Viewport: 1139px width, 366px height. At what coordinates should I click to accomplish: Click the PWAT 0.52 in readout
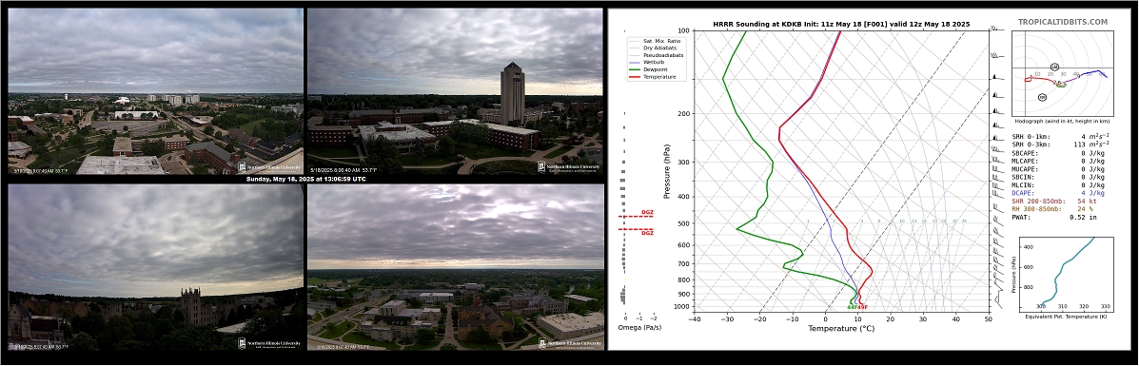coord(1055,217)
